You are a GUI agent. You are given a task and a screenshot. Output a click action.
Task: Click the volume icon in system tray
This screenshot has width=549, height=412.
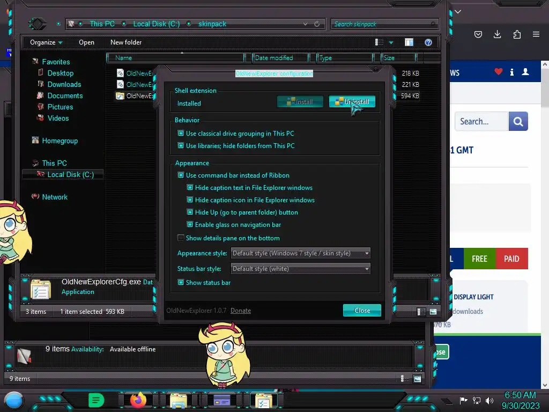(489, 400)
